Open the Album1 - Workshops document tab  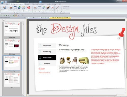pyautogui.click(x=60, y=18)
